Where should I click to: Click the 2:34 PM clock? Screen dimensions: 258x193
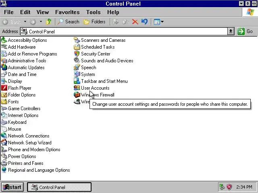pos(244,187)
